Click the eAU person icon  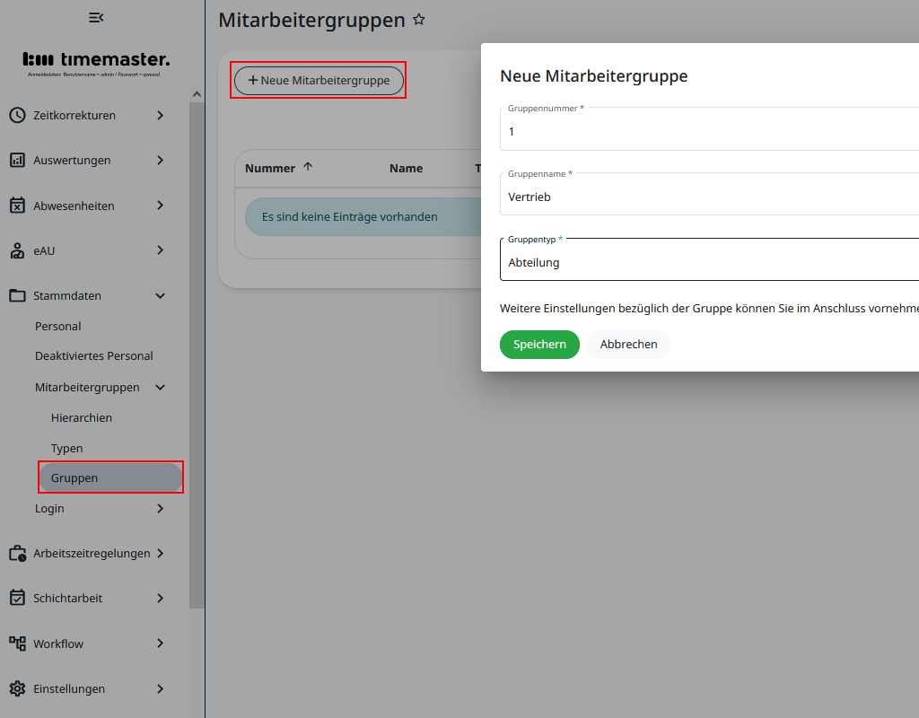(17, 250)
